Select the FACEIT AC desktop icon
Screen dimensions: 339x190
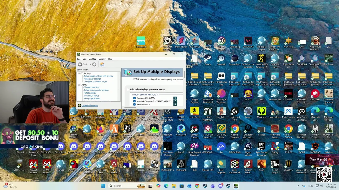coord(315,148)
